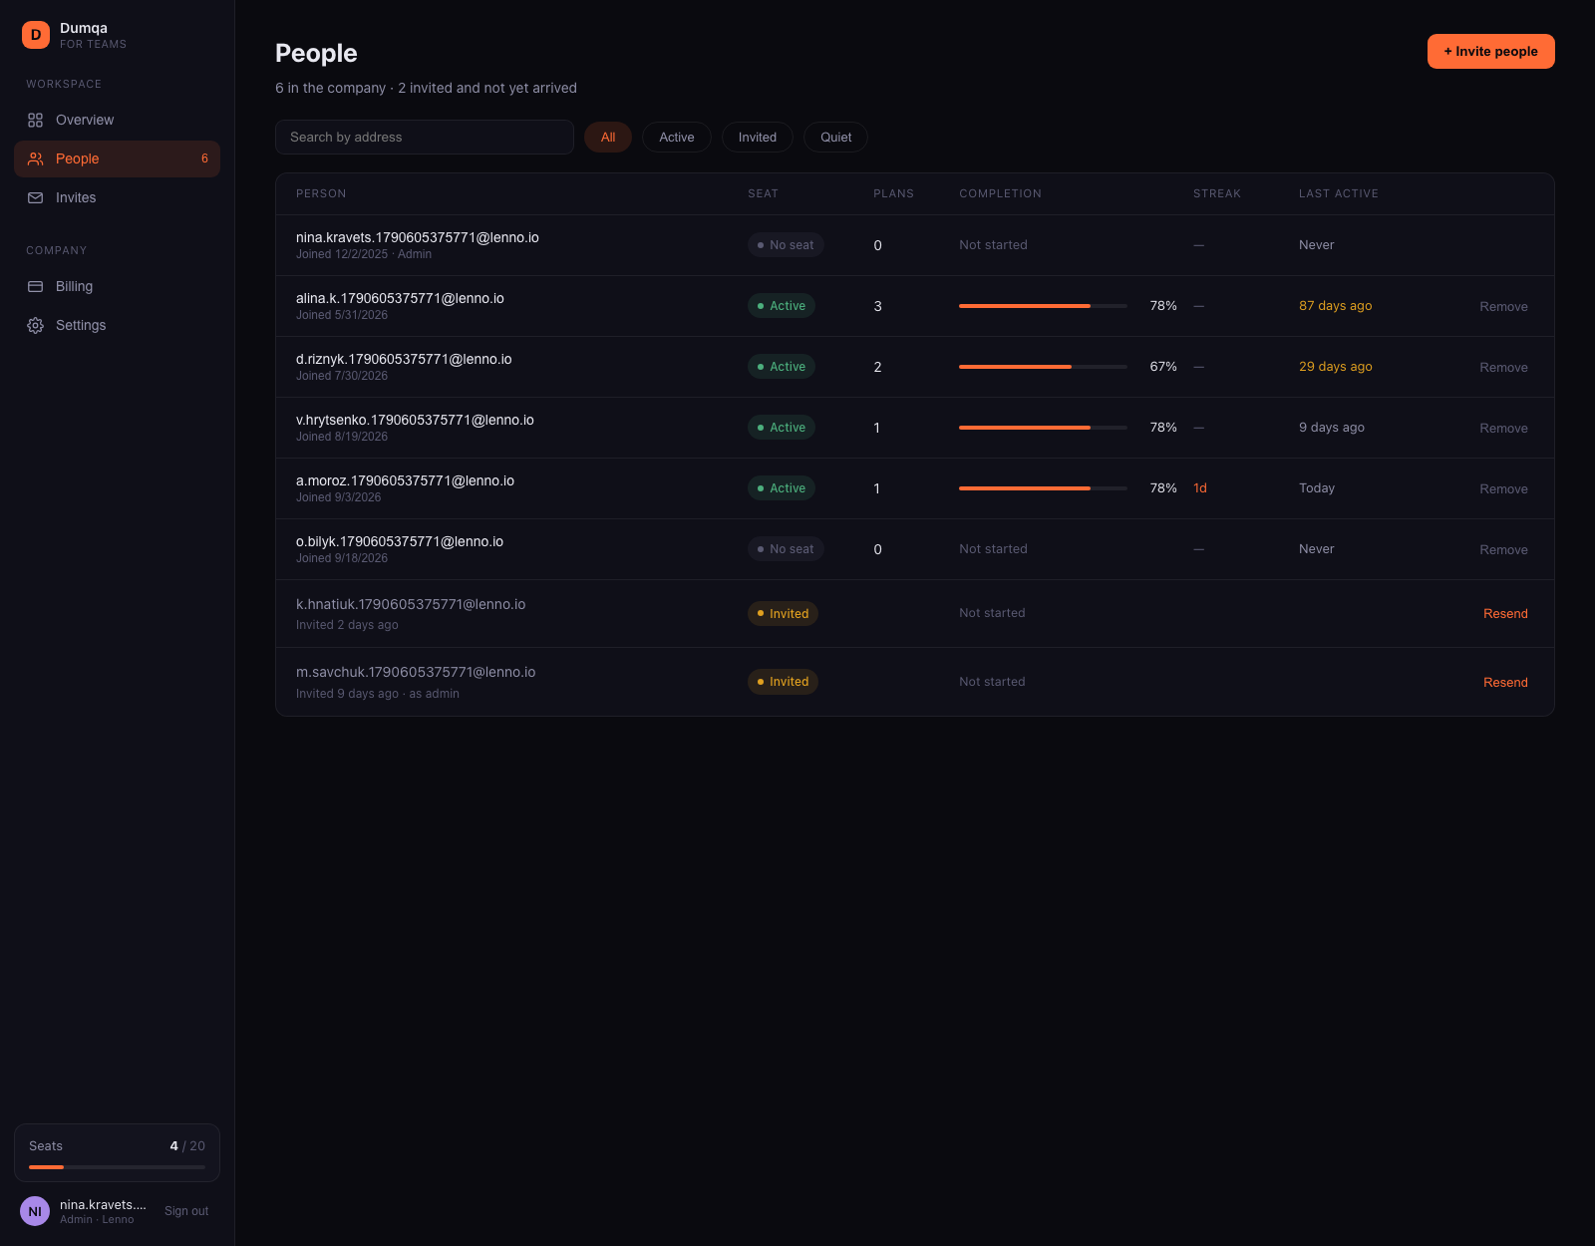Click the Invite people button
Image resolution: width=1595 pixels, height=1246 pixels.
pos(1491,52)
